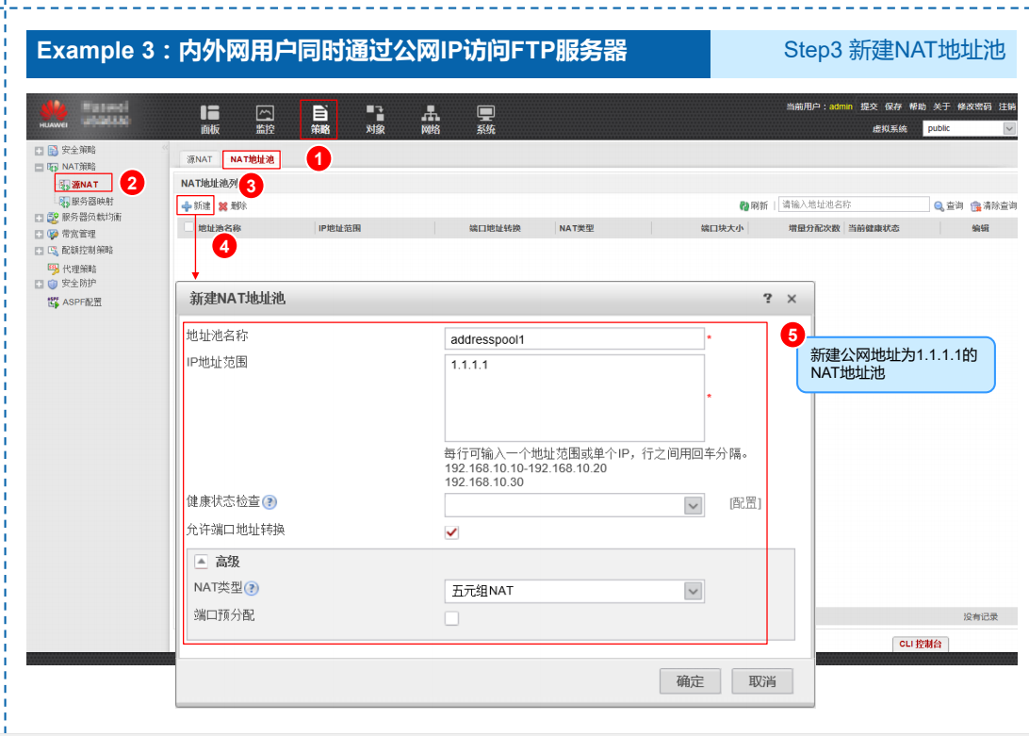Open the CLI控制台 console
This screenshot has height=736, width=1029.
(919, 645)
